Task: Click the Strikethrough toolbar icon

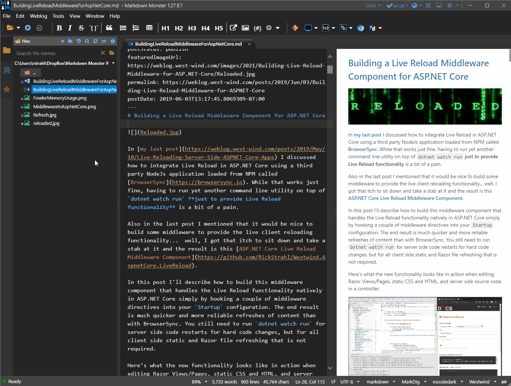Action: point(81,28)
